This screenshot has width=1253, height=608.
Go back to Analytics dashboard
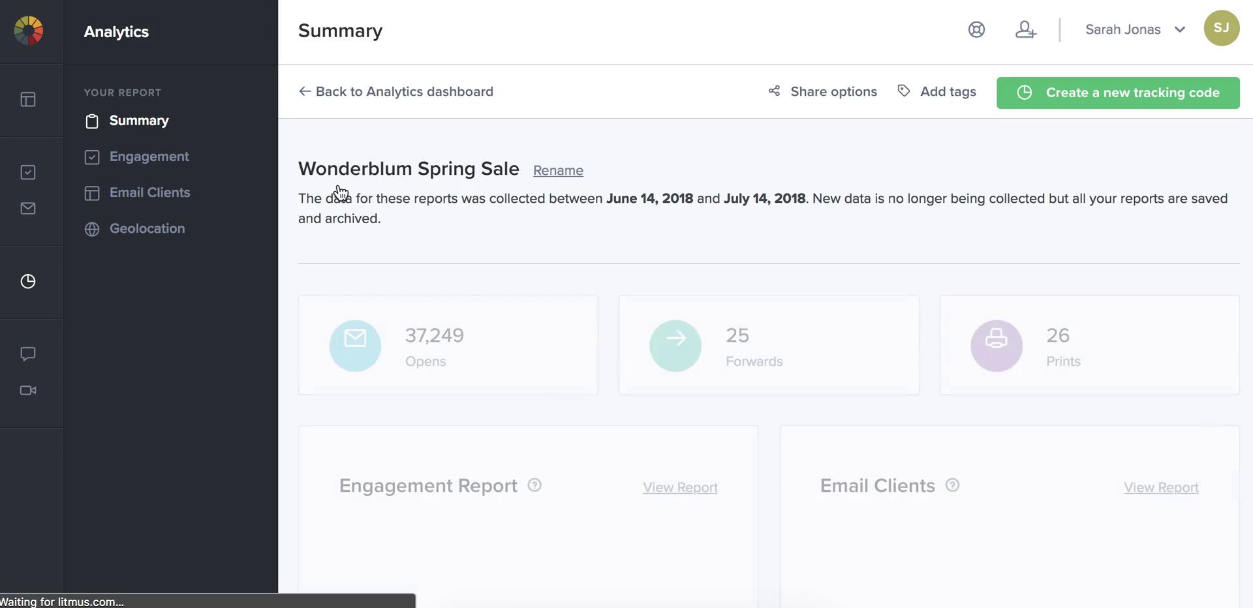[x=396, y=91]
